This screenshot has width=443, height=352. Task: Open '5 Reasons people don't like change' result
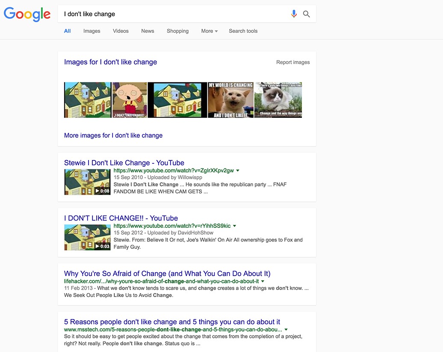(172, 322)
